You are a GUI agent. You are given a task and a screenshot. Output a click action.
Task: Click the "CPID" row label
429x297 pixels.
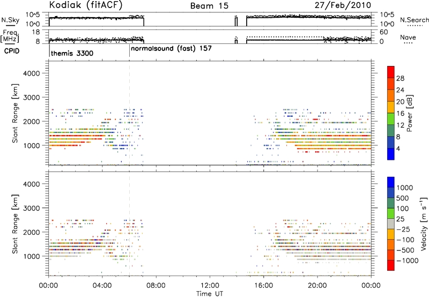pyautogui.click(x=12, y=51)
